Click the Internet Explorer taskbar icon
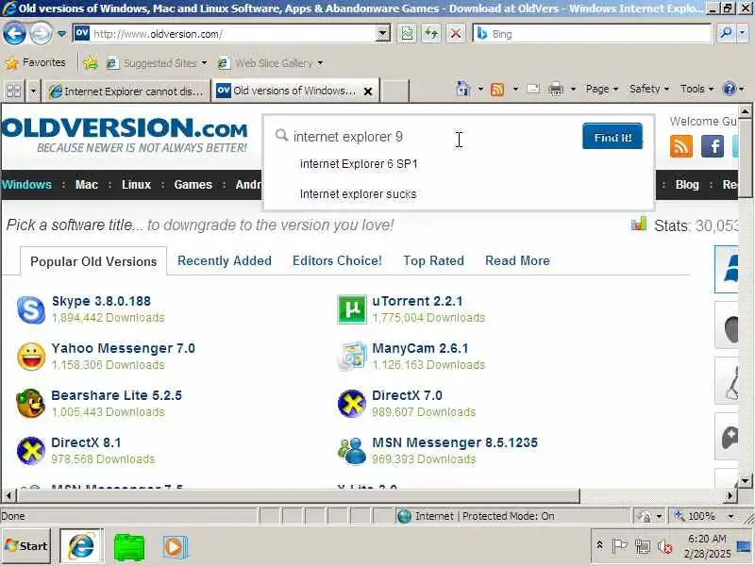The width and height of the screenshot is (755, 566). pos(81,547)
